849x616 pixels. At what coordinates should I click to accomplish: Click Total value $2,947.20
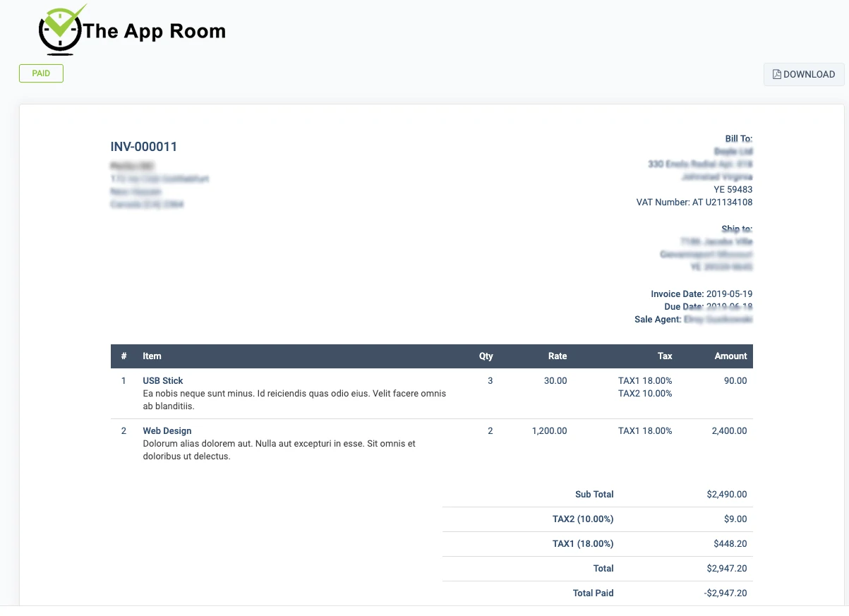[x=727, y=569]
